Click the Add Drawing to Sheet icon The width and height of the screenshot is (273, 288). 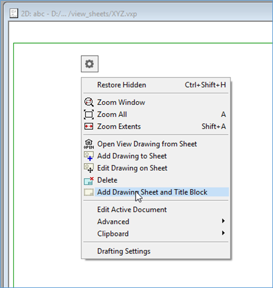pyautogui.click(x=89, y=156)
